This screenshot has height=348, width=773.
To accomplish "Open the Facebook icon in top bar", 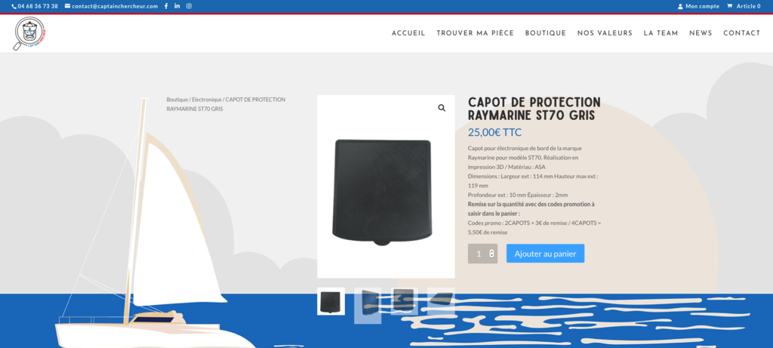I will tap(165, 6).
